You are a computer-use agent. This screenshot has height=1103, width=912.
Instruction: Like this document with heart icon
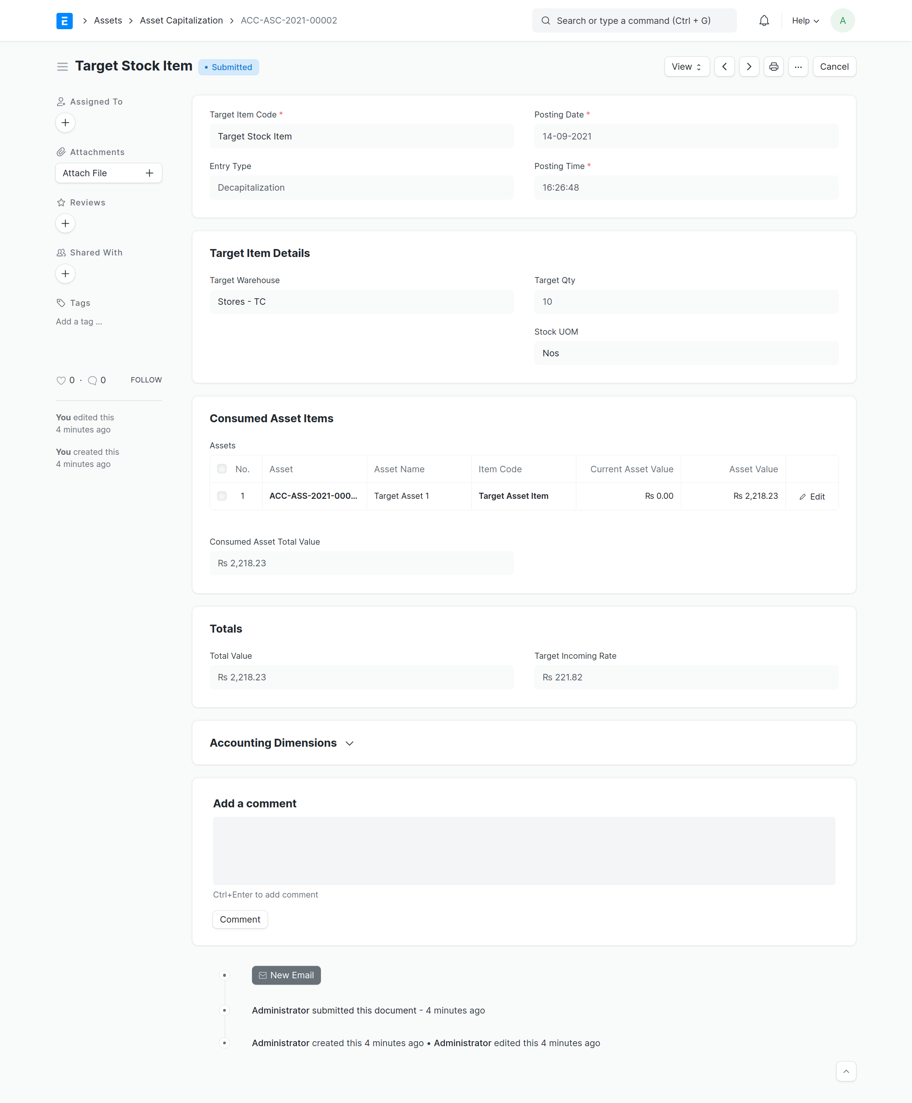click(x=61, y=380)
